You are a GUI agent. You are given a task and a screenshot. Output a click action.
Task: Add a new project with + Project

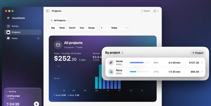coord(198,53)
